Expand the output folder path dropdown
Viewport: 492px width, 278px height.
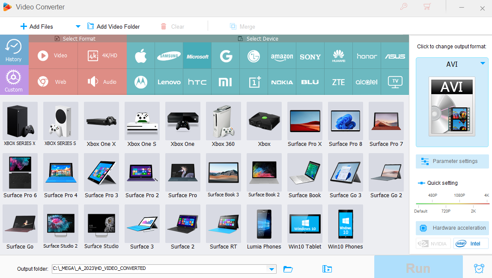pos(271,269)
